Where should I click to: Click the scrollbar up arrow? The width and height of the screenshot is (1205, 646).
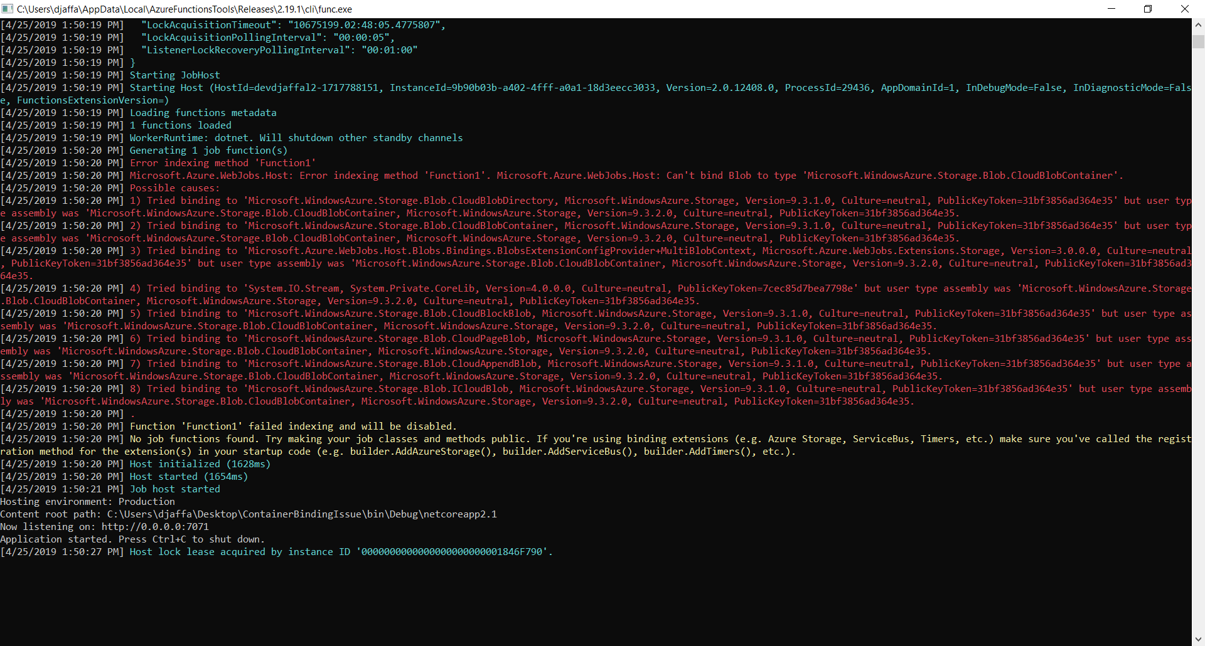[x=1197, y=24]
